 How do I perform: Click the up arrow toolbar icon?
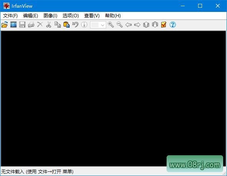[x=146, y=25]
